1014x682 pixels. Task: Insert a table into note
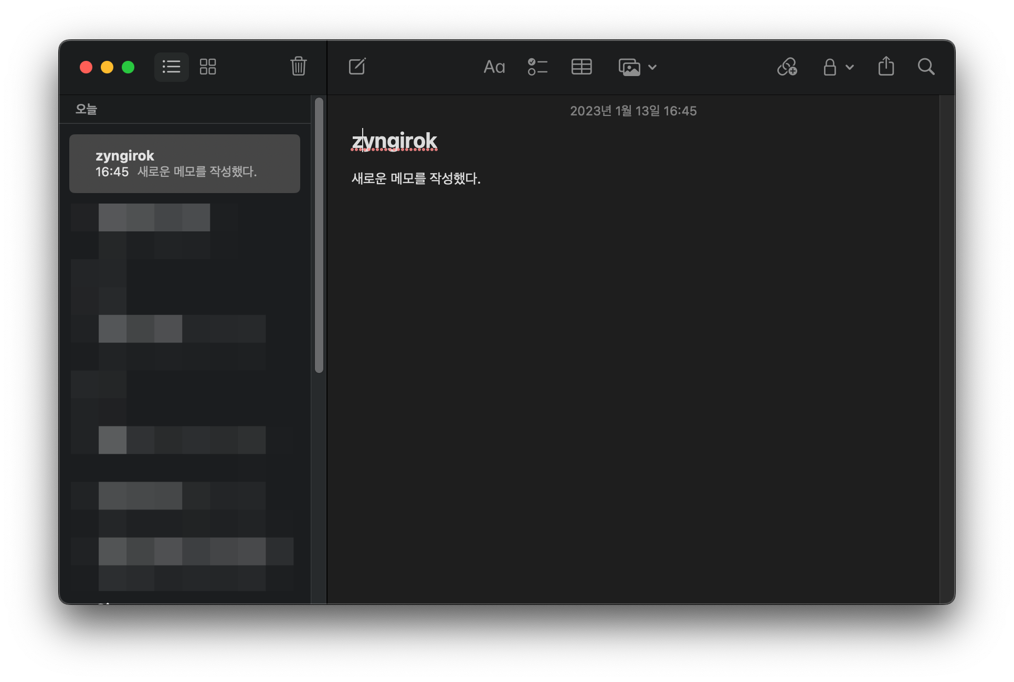(x=582, y=67)
